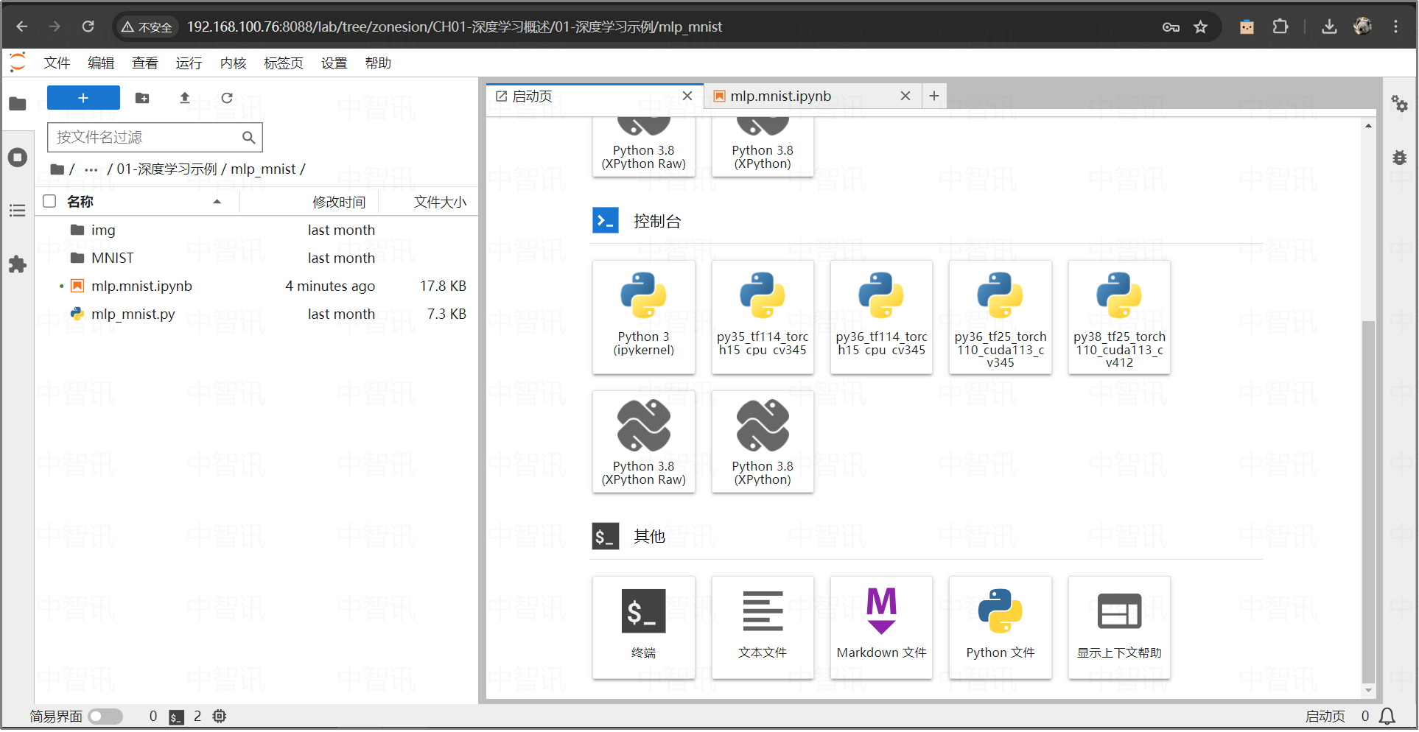1419x732 pixels.
Task: Open the notifications bell
Action: coord(1387,717)
